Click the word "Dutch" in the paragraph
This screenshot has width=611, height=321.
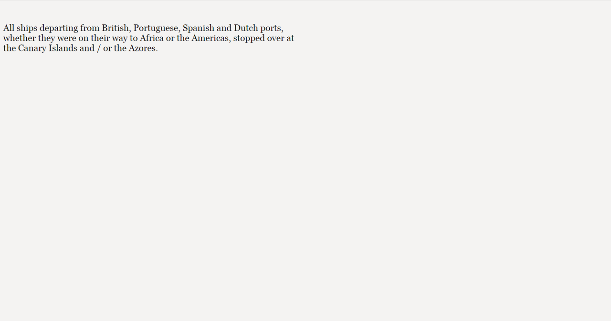tap(246, 28)
